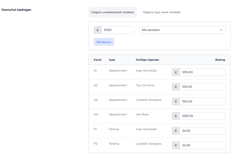
Task: Click the euro symbol in the P2 row
Action: pos(176,145)
